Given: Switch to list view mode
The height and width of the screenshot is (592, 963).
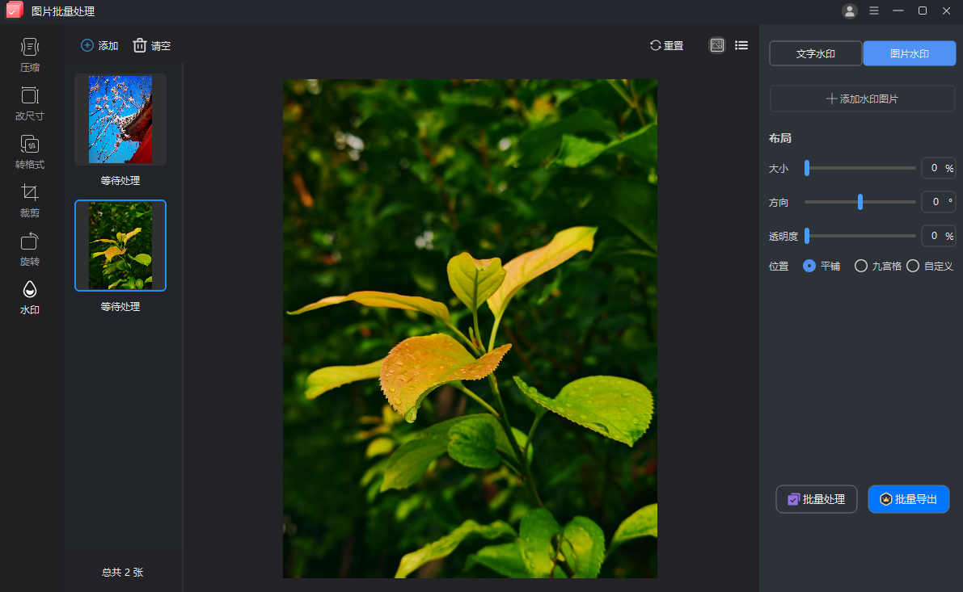Looking at the screenshot, I should [741, 45].
